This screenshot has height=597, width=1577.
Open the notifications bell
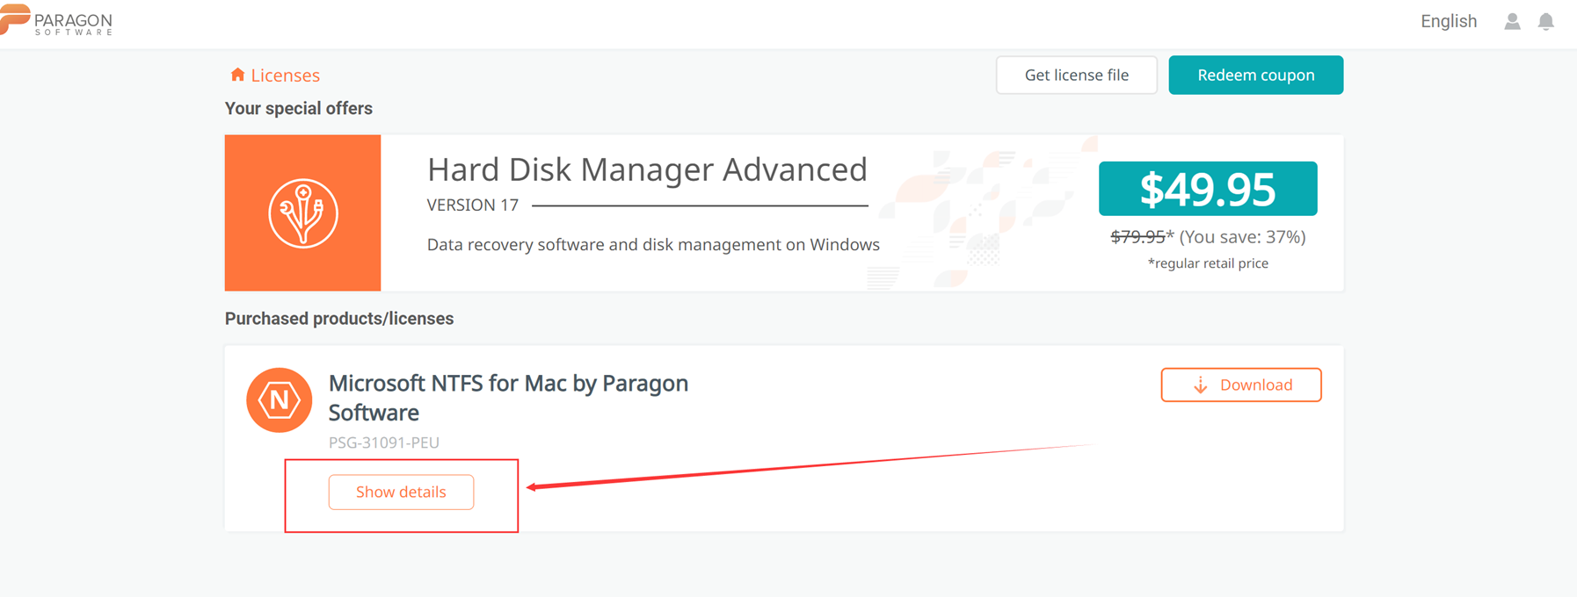click(1545, 21)
